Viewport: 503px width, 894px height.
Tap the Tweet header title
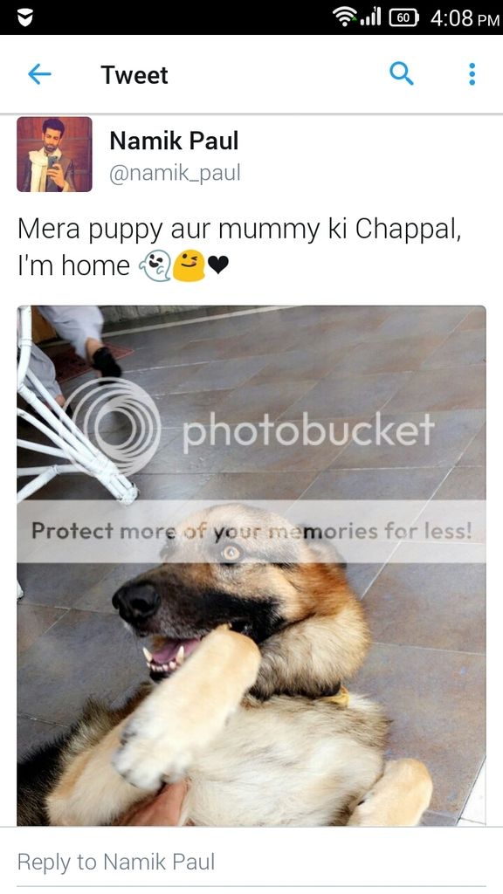point(134,75)
